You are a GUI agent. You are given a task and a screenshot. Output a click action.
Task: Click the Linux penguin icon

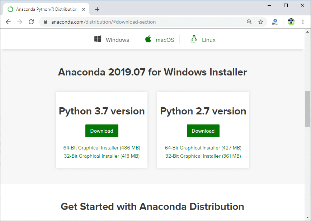pyautogui.click(x=194, y=39)
